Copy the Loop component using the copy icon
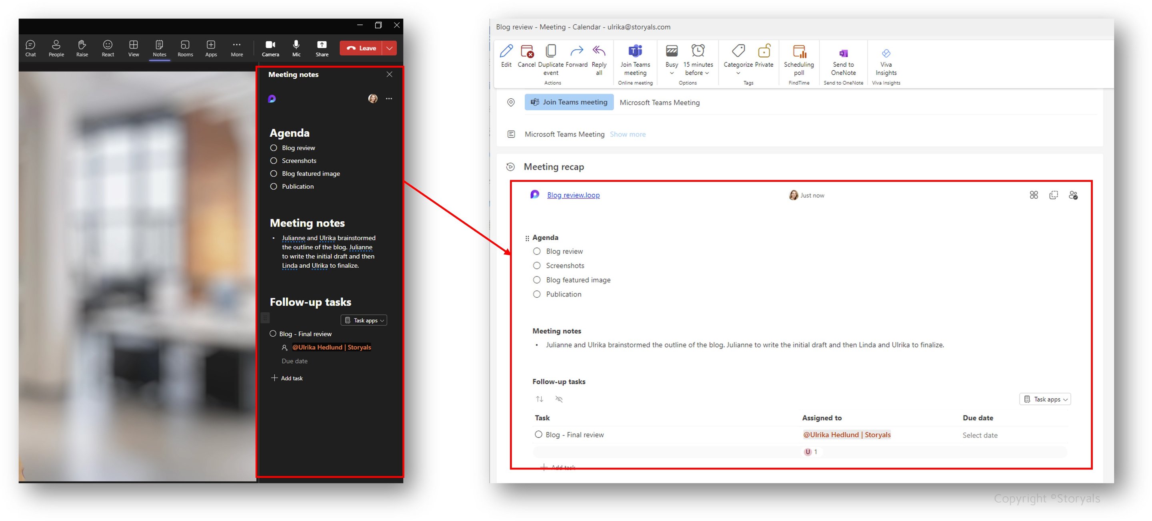1152x521 pixels. coord(1054,195)
